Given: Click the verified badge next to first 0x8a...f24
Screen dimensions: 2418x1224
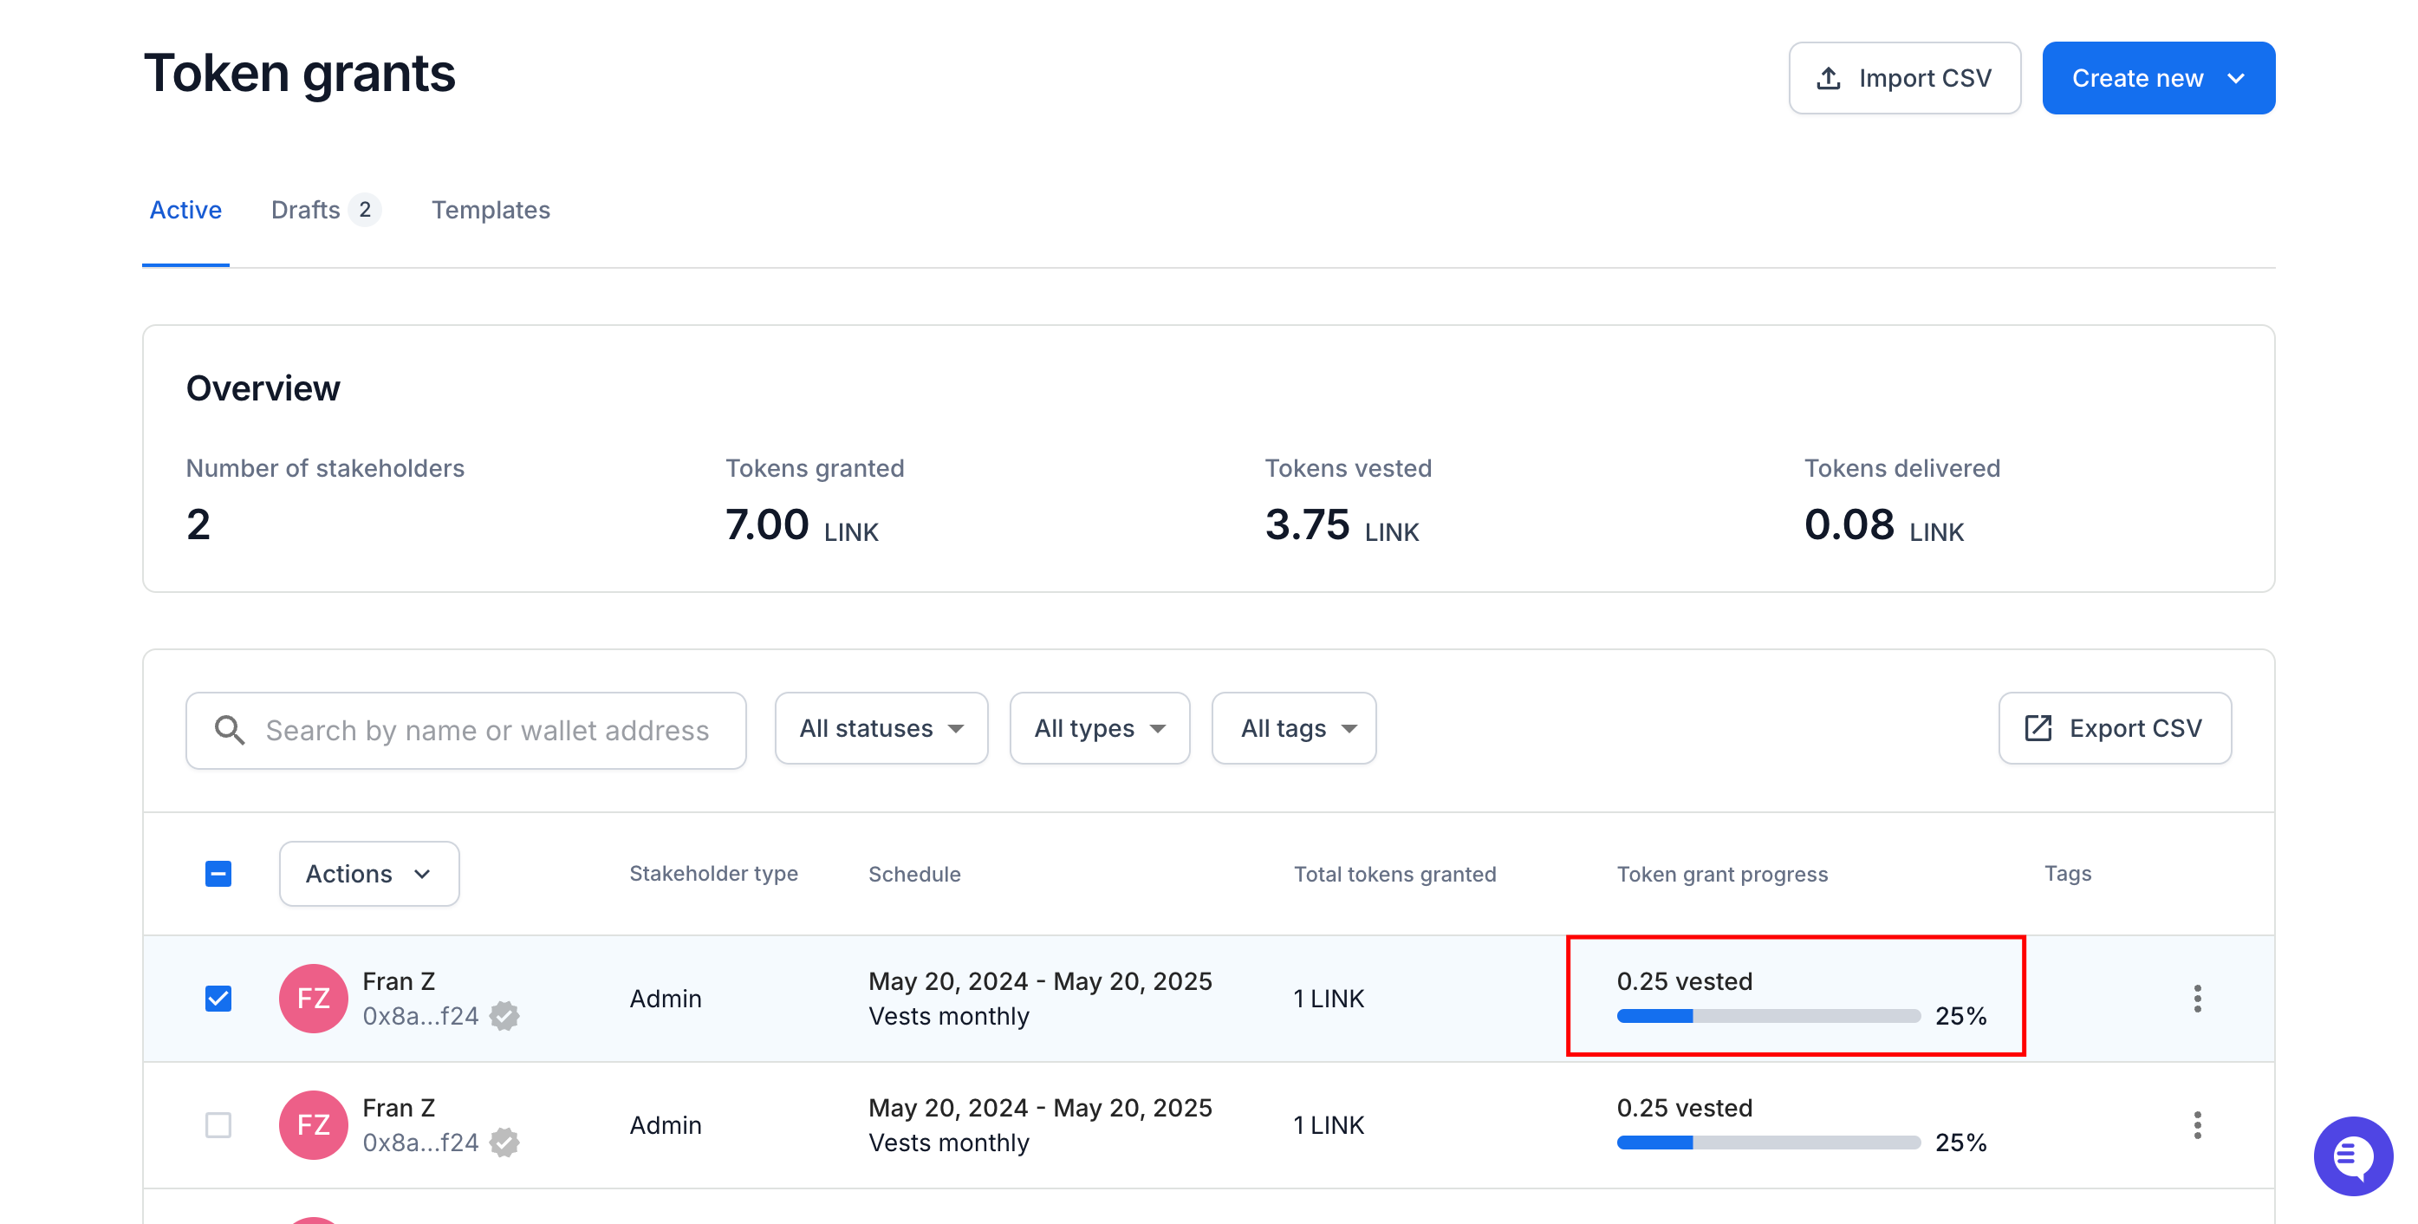Looking at the screenshot, I should 505,1016.
